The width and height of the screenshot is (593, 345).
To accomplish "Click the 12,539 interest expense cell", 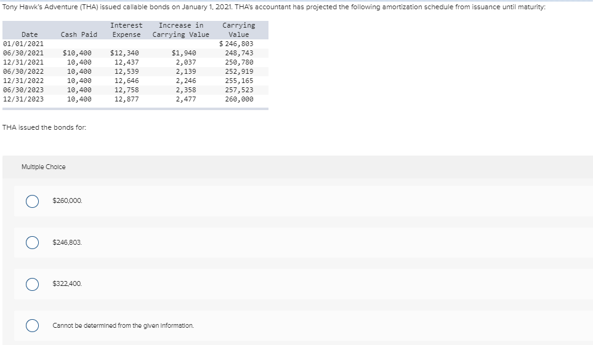I will 127,71.
